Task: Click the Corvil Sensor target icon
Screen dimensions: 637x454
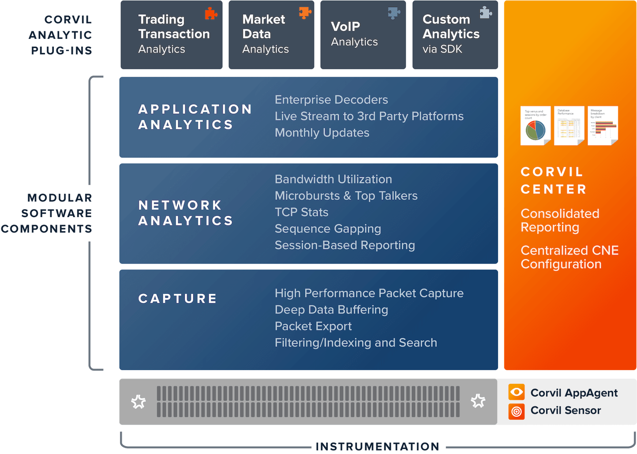Action: pyautogui.click(x=516, y=411)
